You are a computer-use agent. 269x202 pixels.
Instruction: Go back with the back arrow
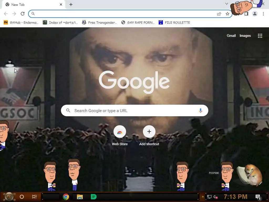click(6, 14)
